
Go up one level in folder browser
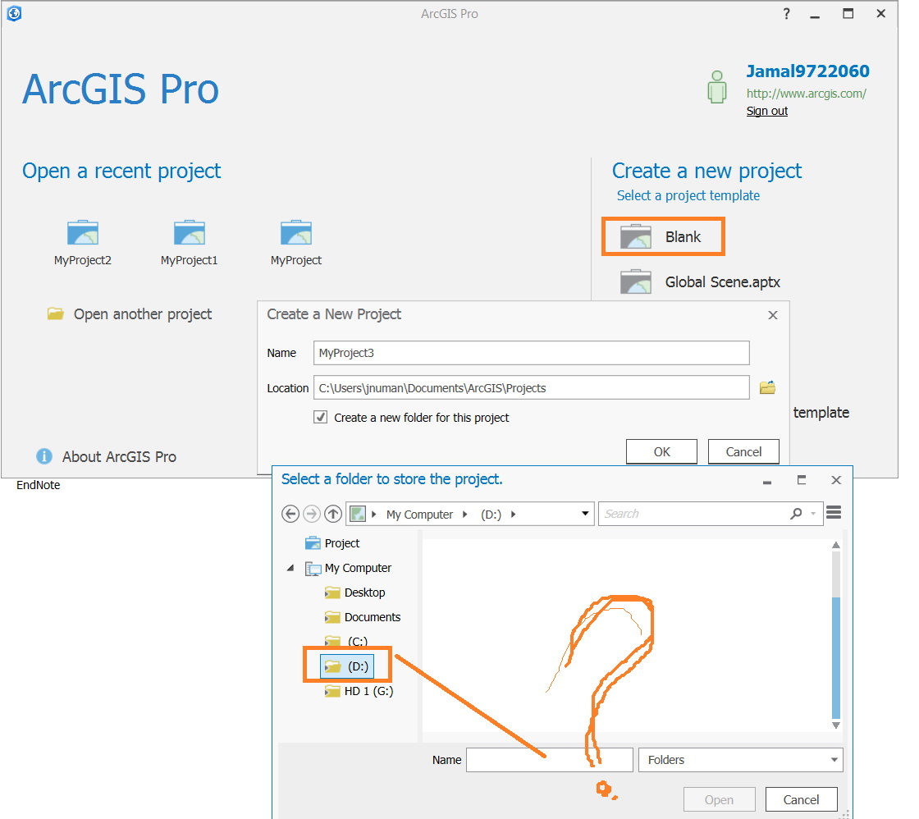coord(333,515)
